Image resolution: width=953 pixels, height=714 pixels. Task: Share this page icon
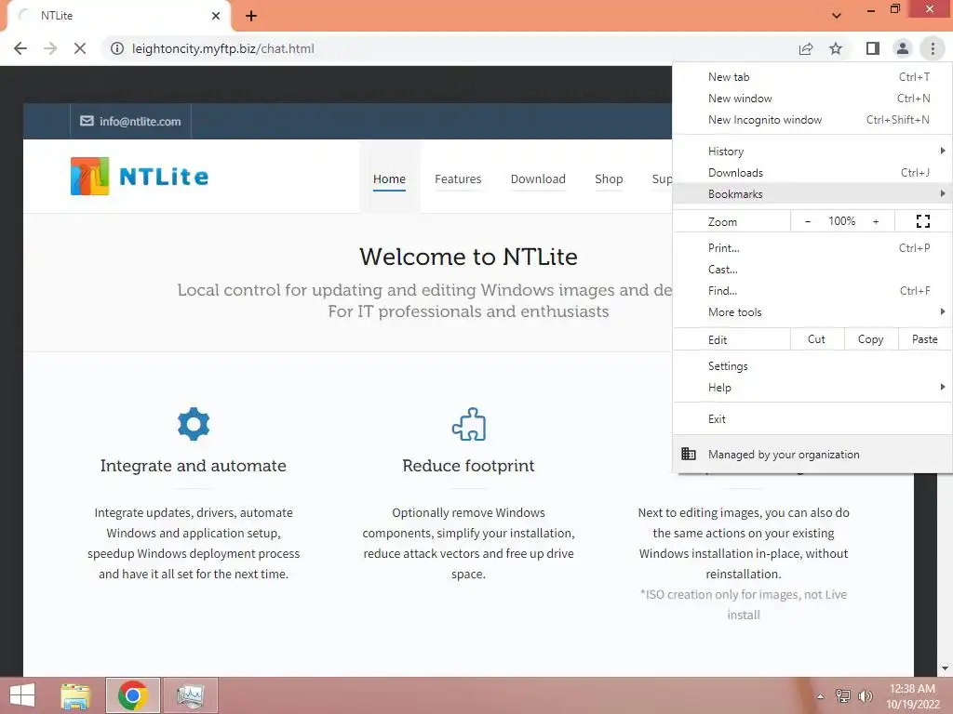[x=806, y=48]
